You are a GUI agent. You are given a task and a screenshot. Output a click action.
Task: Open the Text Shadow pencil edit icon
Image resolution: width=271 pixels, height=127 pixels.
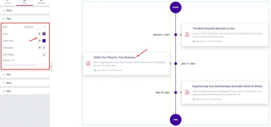pos(44,55)
